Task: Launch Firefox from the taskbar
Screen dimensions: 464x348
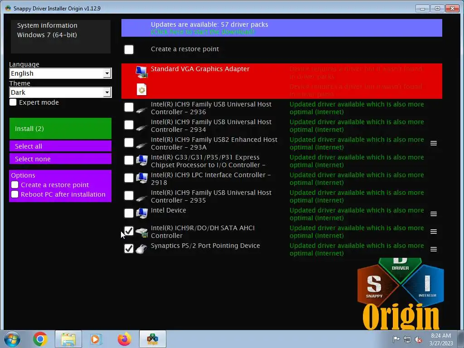Action: tap(124, 339)
